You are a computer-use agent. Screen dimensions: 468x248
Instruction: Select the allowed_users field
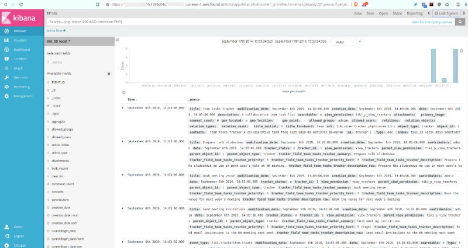(61, 137)
